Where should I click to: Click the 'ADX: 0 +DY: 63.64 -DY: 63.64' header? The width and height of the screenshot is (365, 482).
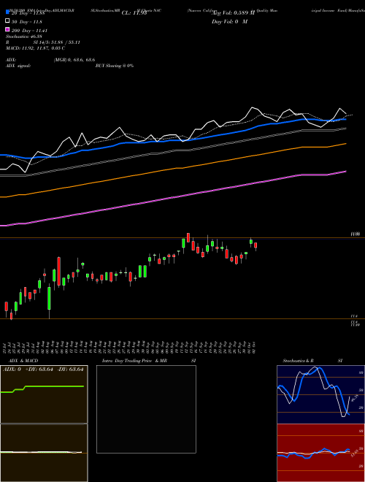pyautogui.click(x=43, y=370)
